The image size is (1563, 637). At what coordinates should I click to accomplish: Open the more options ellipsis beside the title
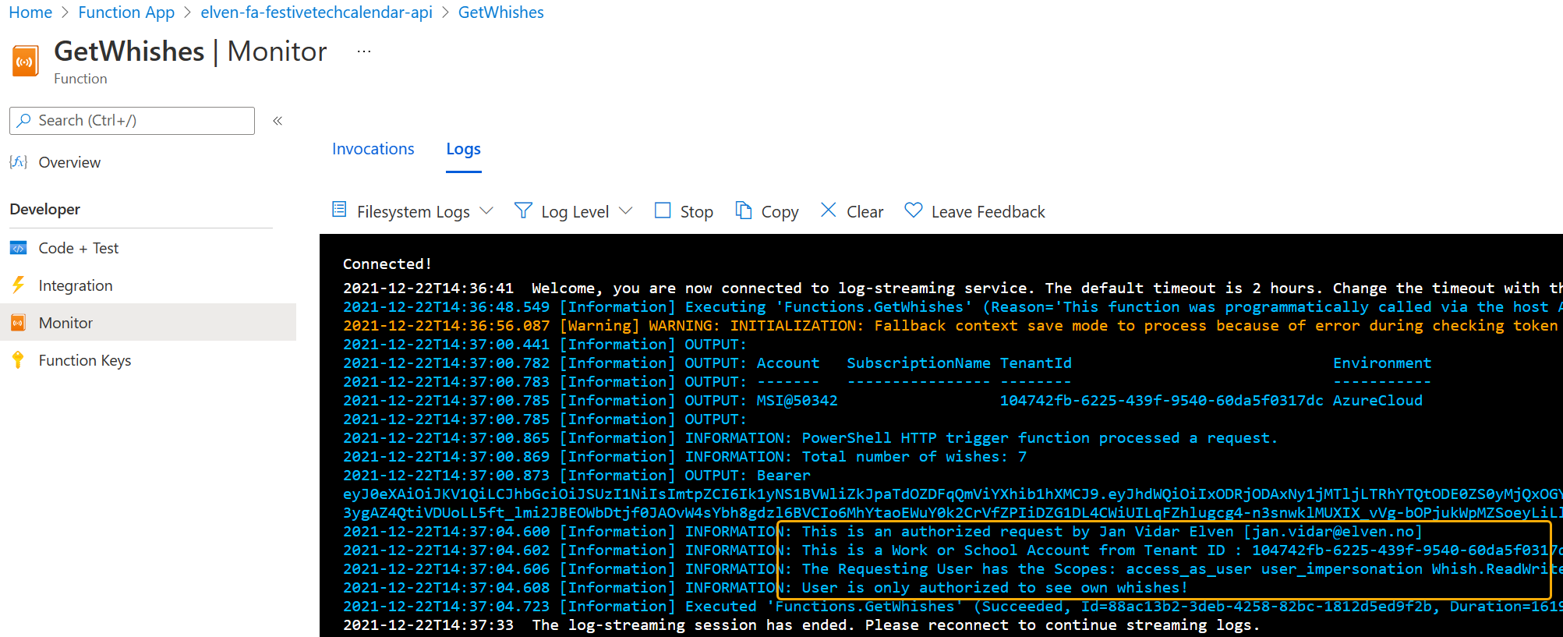tap(363, 51)
